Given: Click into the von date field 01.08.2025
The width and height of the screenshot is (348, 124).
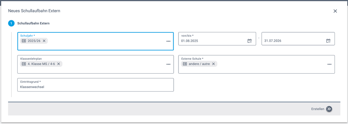Looking at the screenshot, I should 211,41.
